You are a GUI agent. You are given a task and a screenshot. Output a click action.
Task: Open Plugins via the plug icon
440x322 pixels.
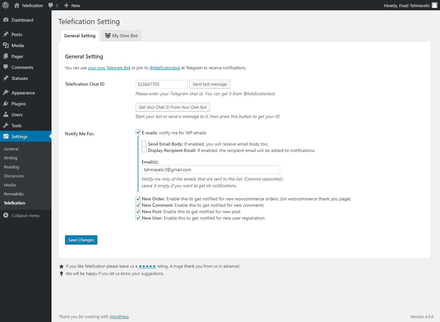tap(6, 104)
